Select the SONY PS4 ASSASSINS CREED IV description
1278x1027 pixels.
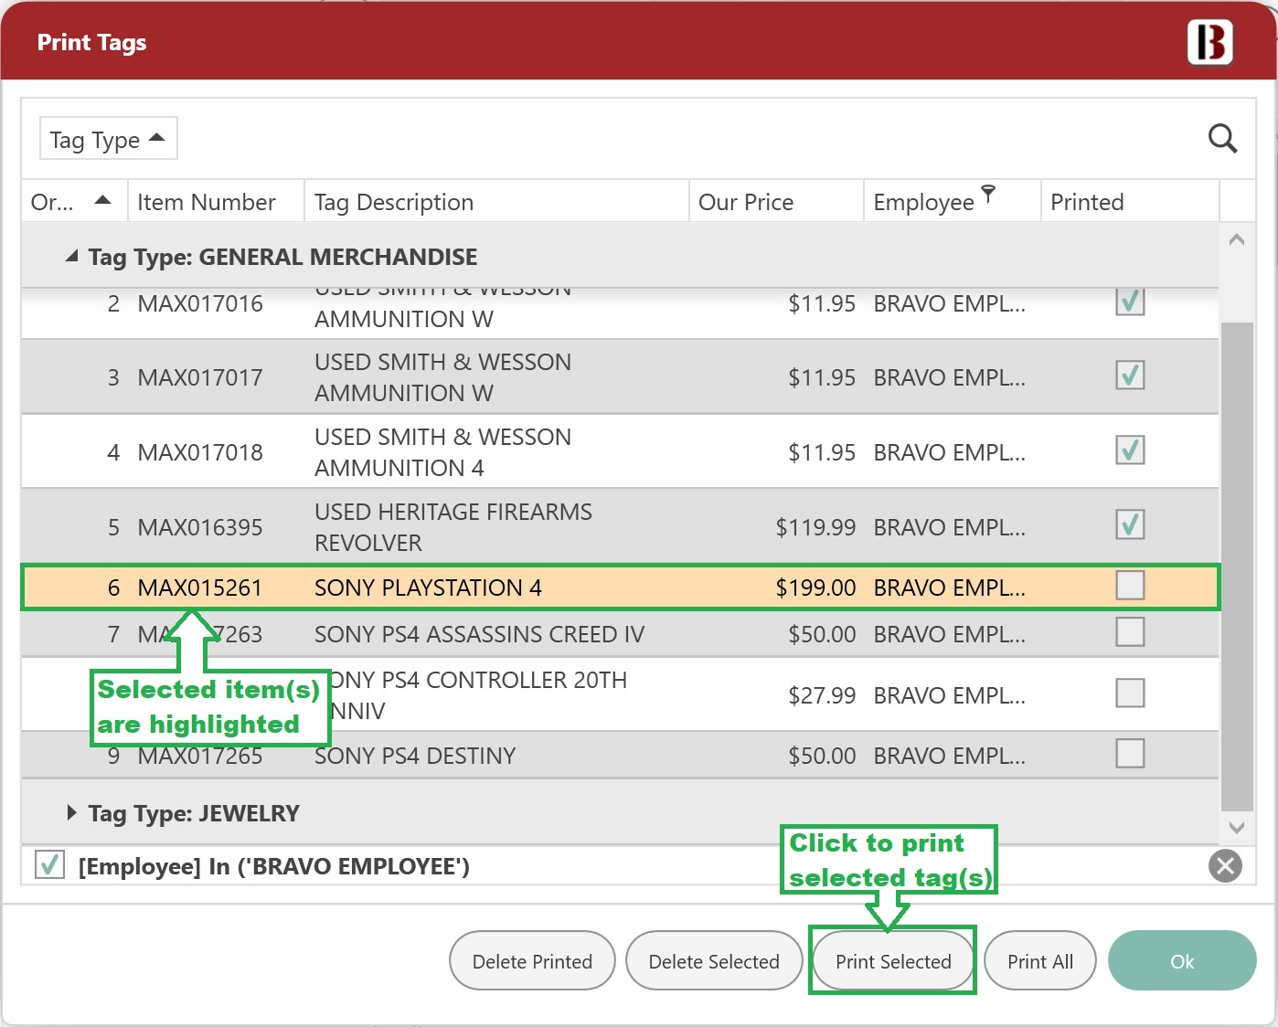480,634
